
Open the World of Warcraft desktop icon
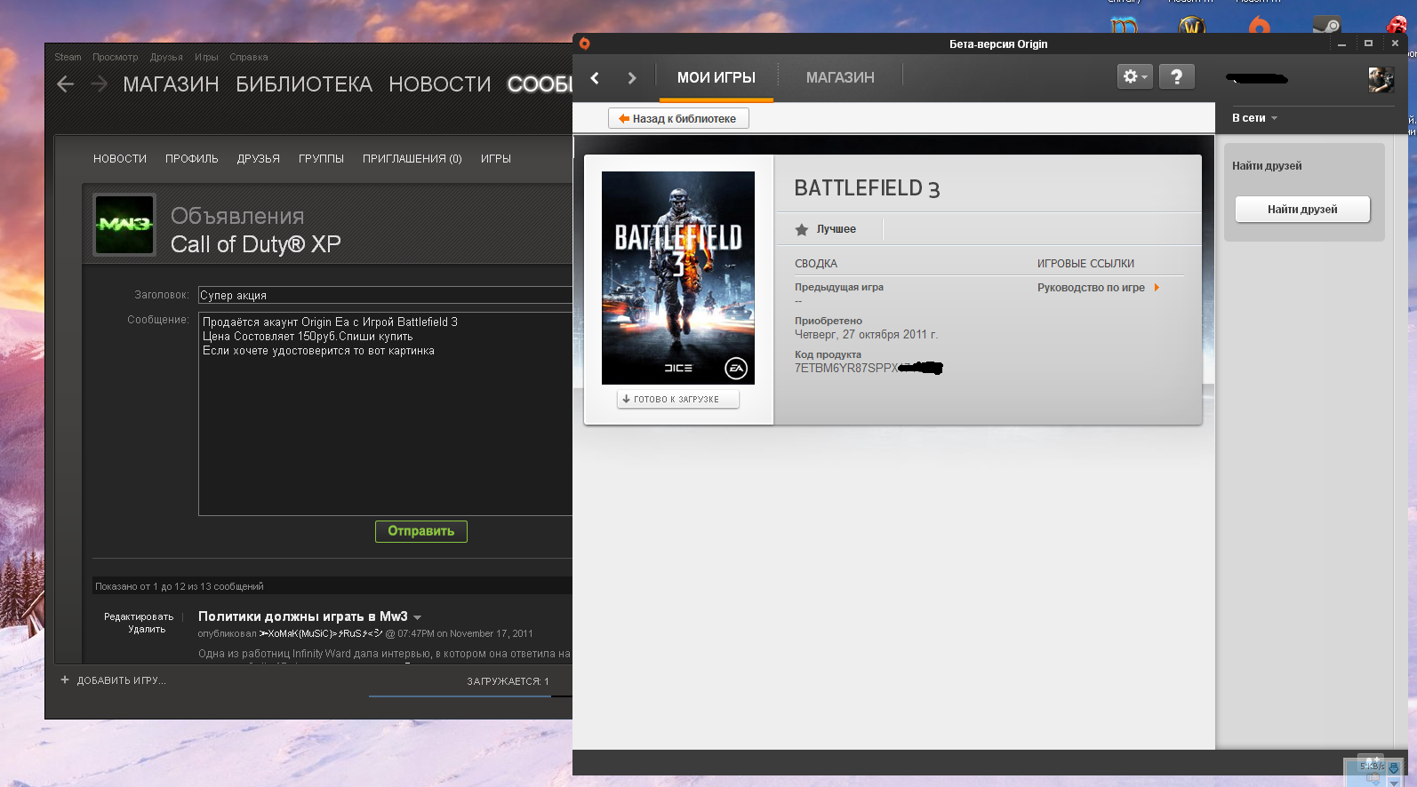pos(1192,25)
